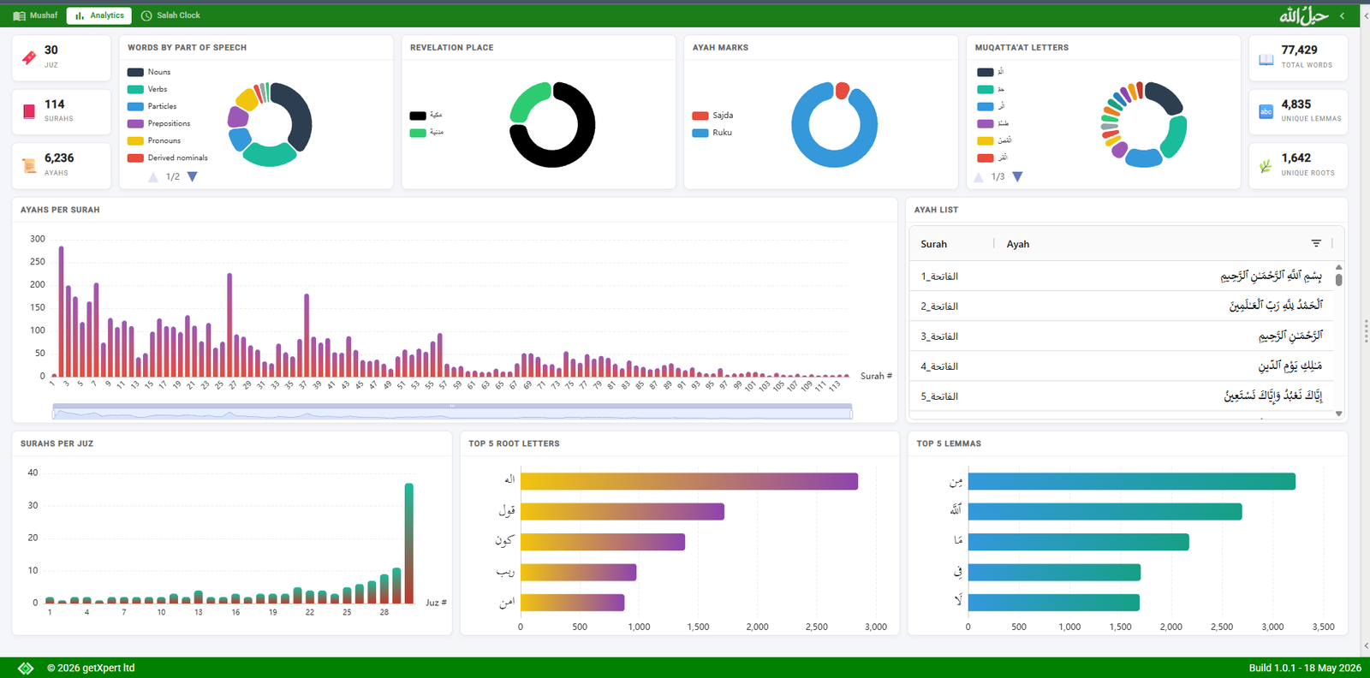Select ayah row 1_الفاتحة
Viewport: 1370px width, 678px height.
(1122, 277)
